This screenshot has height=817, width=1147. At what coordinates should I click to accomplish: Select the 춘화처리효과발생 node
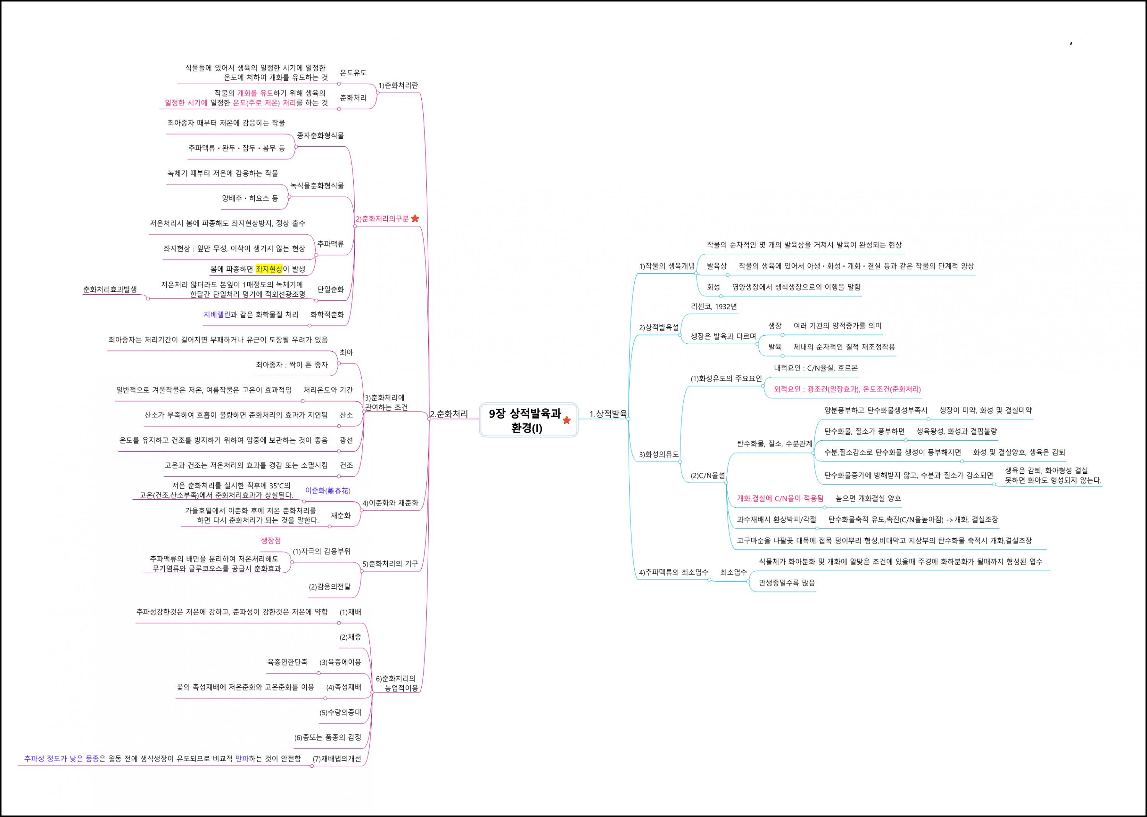110,289
